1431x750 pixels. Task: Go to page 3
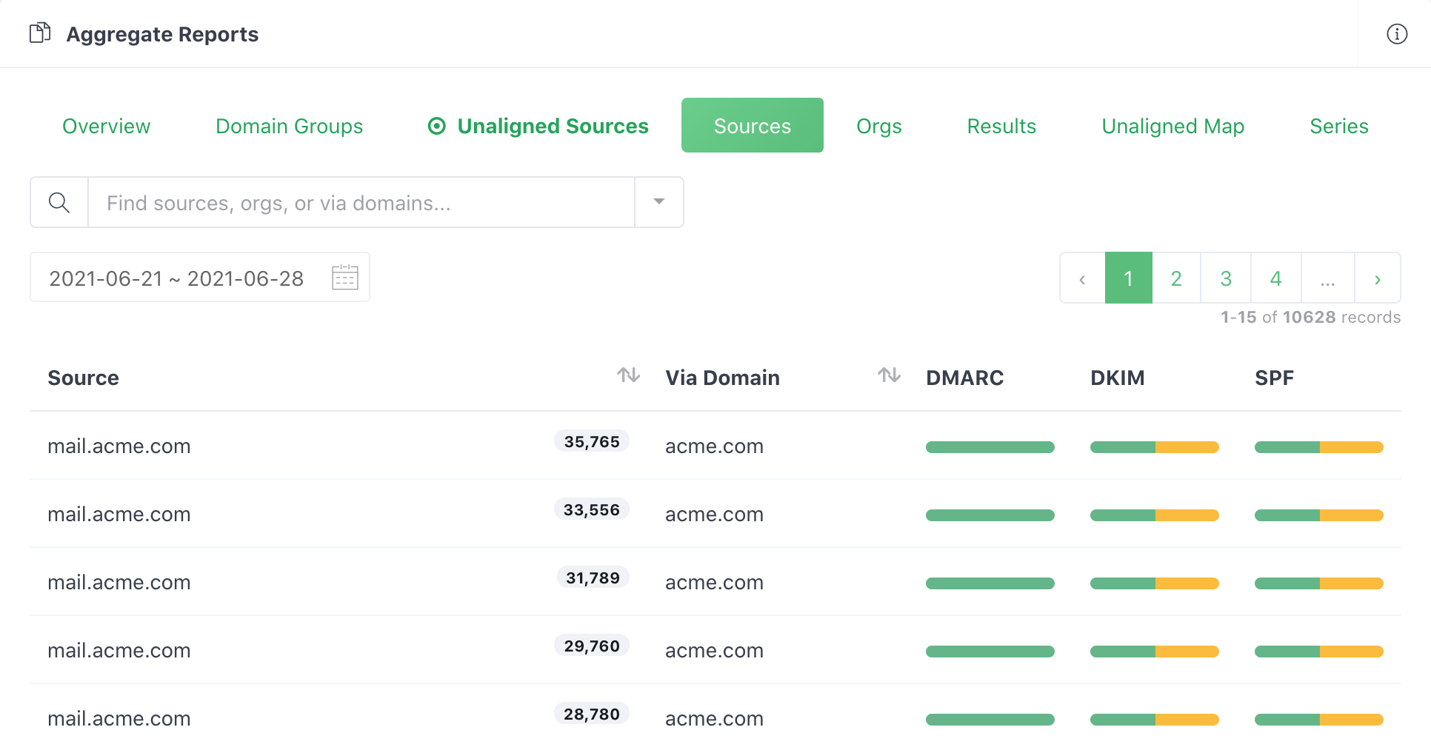click(x=1226, y=278)
